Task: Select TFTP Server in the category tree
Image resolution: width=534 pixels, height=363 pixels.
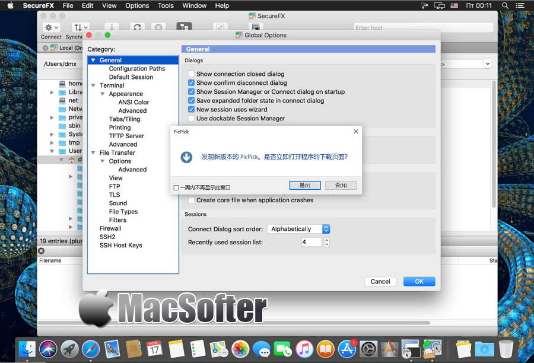Action: (126, 136)
